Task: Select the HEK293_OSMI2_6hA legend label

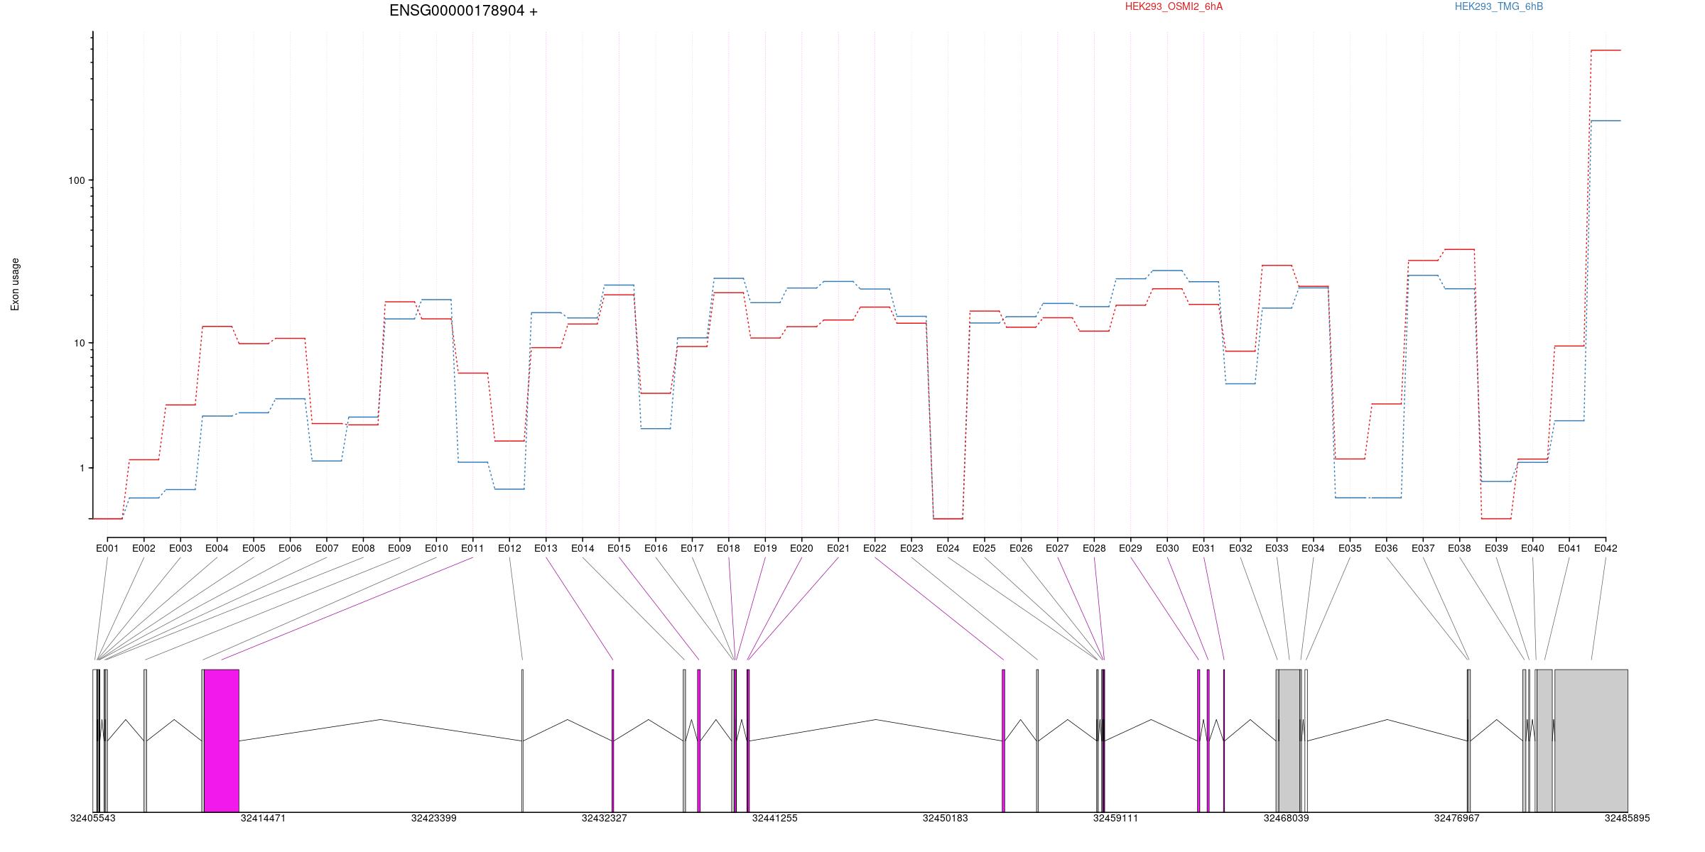Action: (1174, 6)
